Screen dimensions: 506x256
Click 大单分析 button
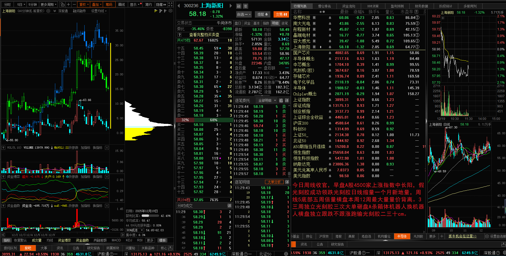point(274,182)
